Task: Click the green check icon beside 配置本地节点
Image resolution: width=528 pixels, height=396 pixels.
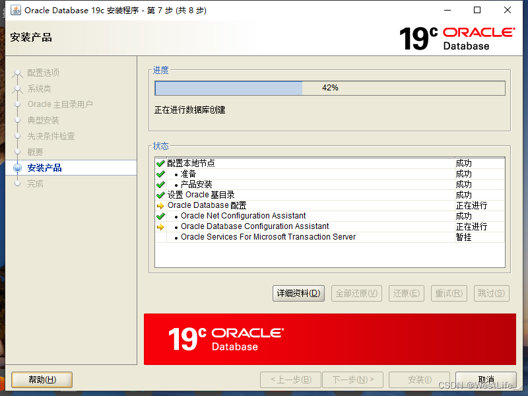Action: click(160, 163)
